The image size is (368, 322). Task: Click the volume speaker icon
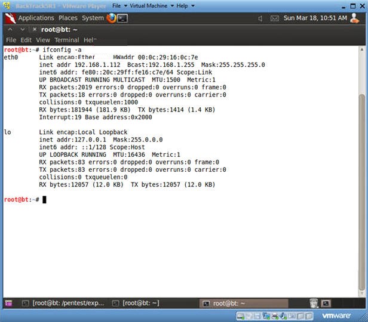261,18
